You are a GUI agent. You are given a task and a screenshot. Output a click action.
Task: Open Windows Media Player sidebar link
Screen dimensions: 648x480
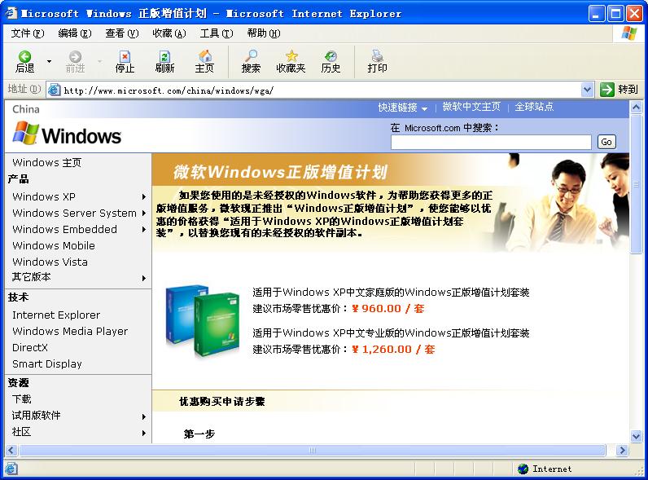coord(70,331)
